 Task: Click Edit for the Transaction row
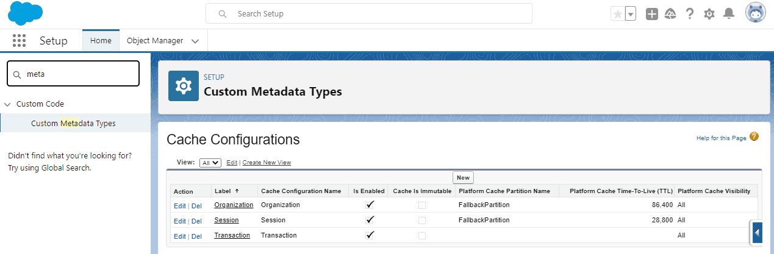pyautogui.click(x=179, y=236)
